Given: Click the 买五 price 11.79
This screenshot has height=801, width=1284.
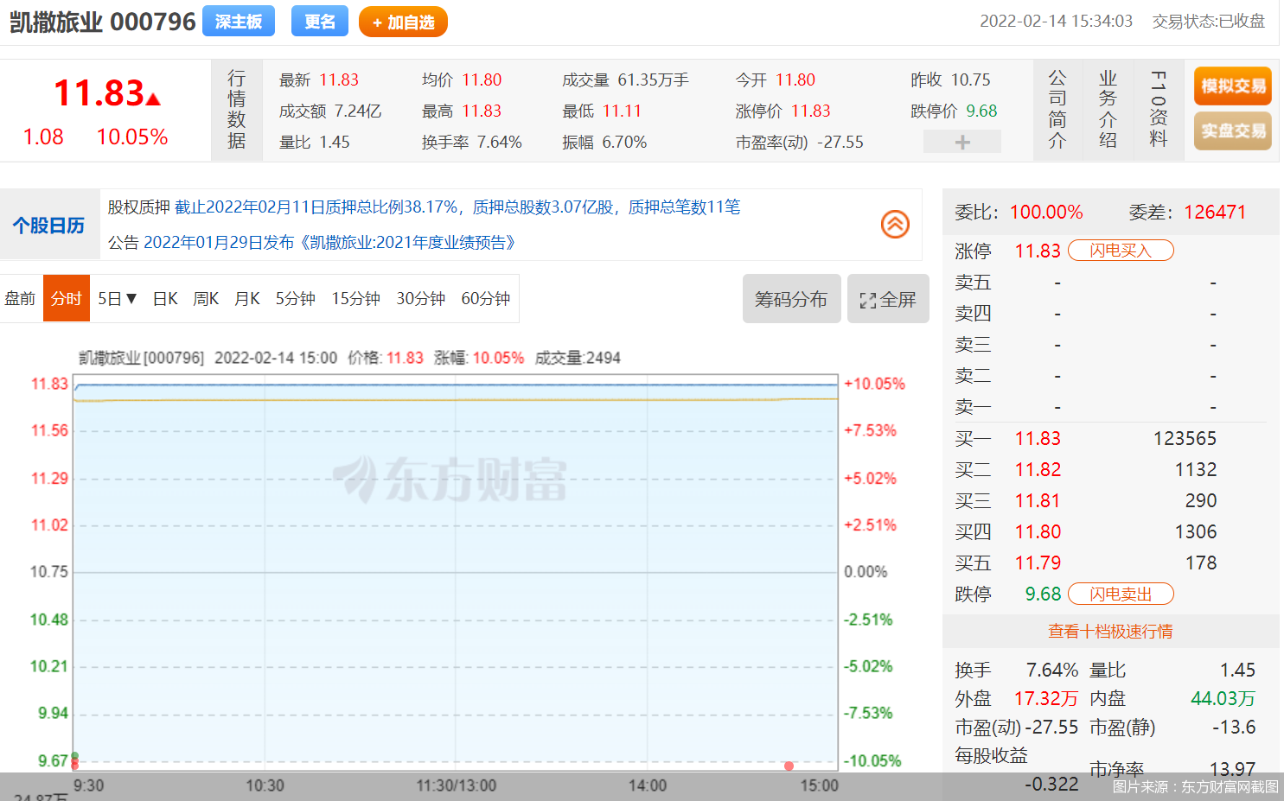Looking at the screenshot, I should point(1038,563).
